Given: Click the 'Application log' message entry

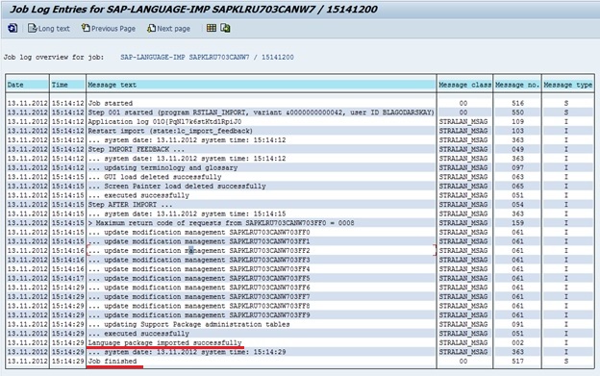Looking at the screenshot, I should 164,121.
